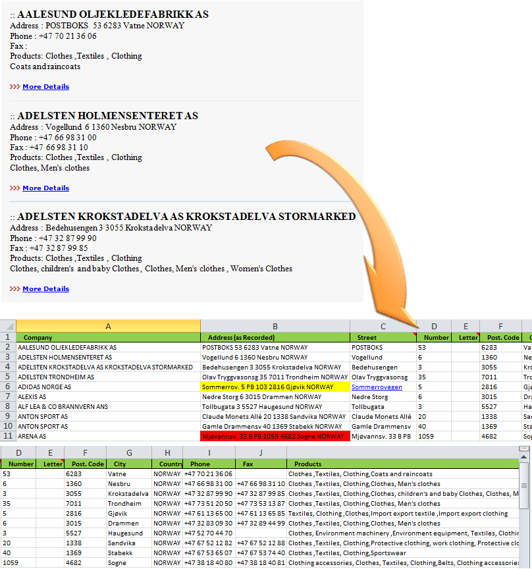Select Products cell ending Coats and raincoats
The image size is (532, 569).
click(x=403, y=474)
